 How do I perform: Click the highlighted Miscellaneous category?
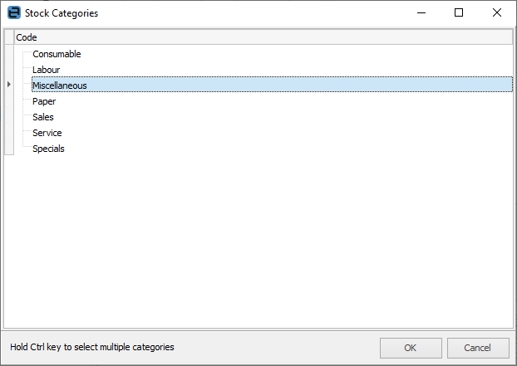point(272,85)
